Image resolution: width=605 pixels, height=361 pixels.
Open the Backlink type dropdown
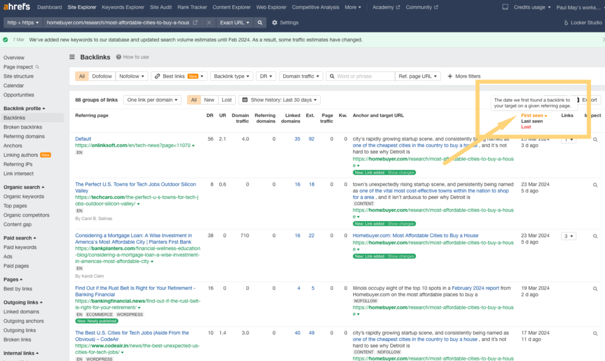point(232,76)
